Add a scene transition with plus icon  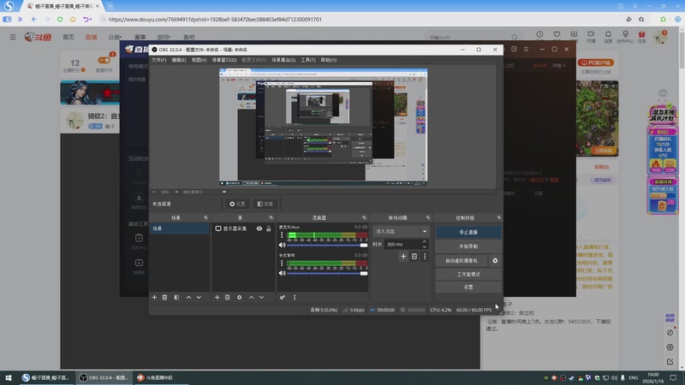[403, 256]
